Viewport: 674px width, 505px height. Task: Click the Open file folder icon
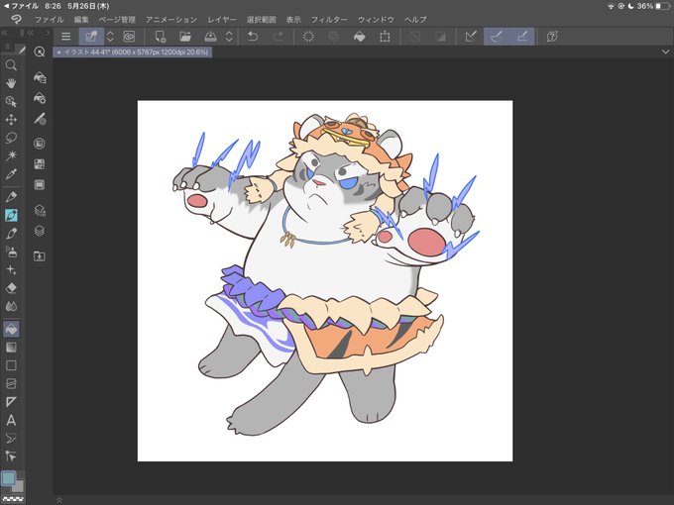[x=185, y=37]
